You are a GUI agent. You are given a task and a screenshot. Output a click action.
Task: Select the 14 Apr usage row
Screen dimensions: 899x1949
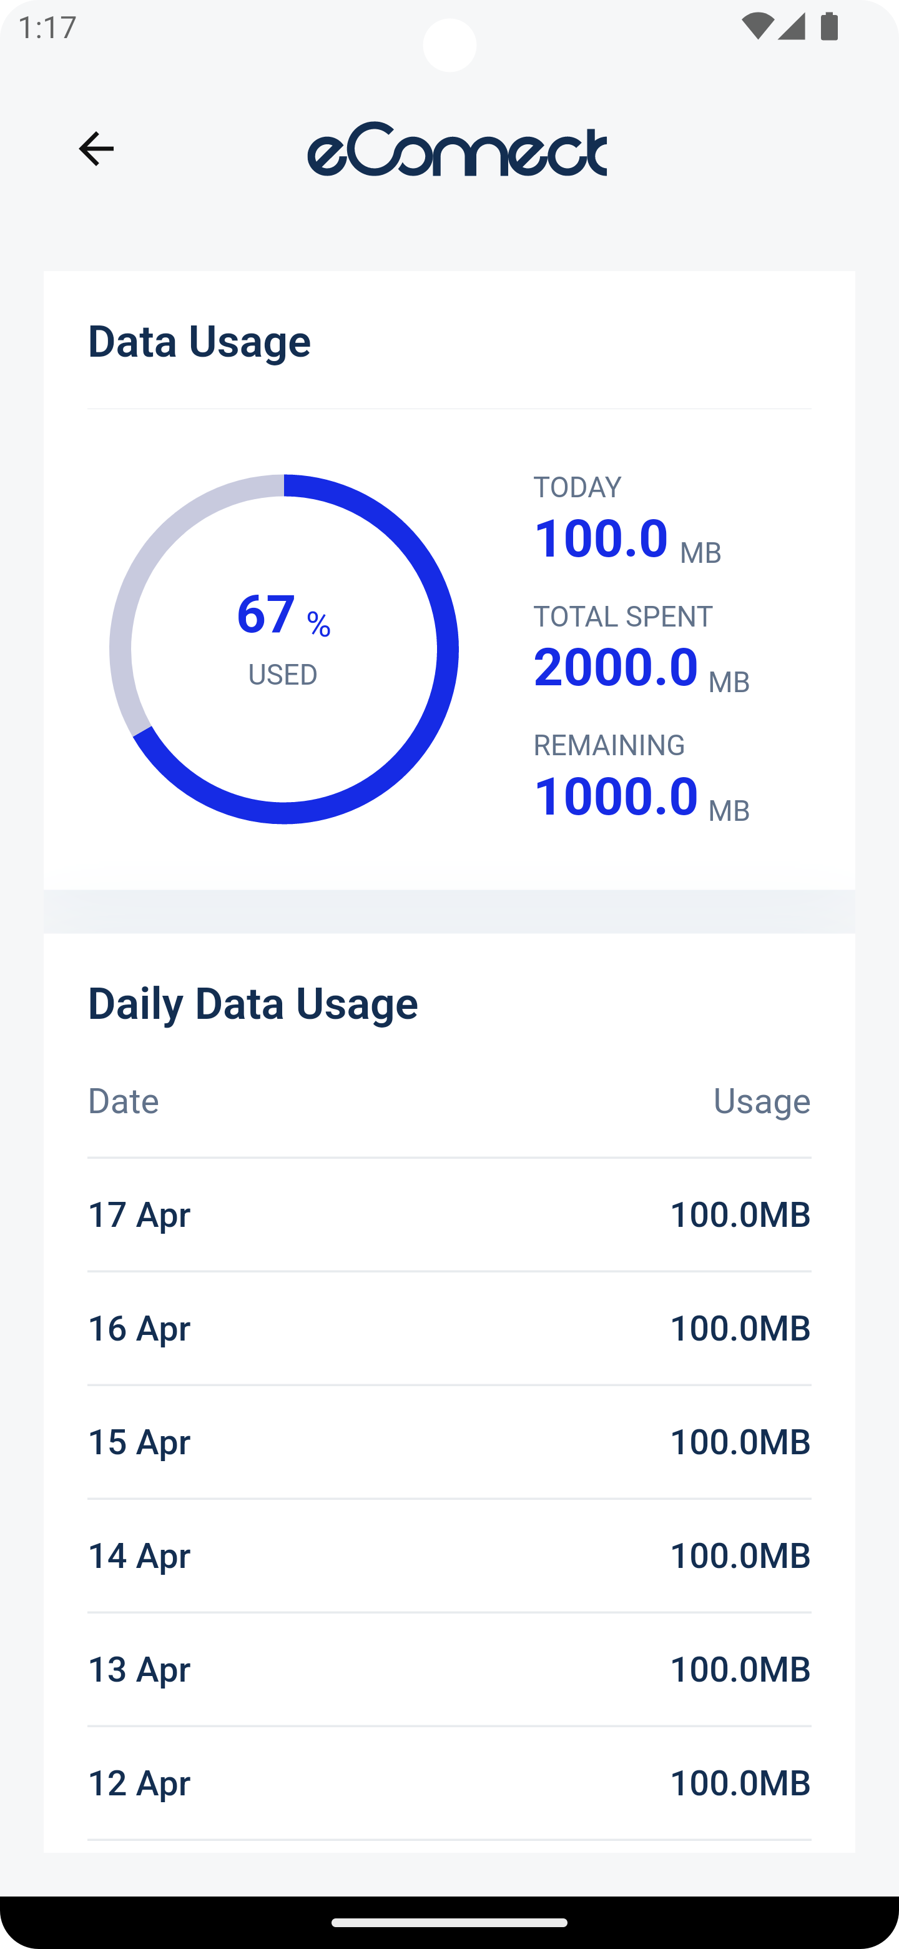[x=449, y=1555]
